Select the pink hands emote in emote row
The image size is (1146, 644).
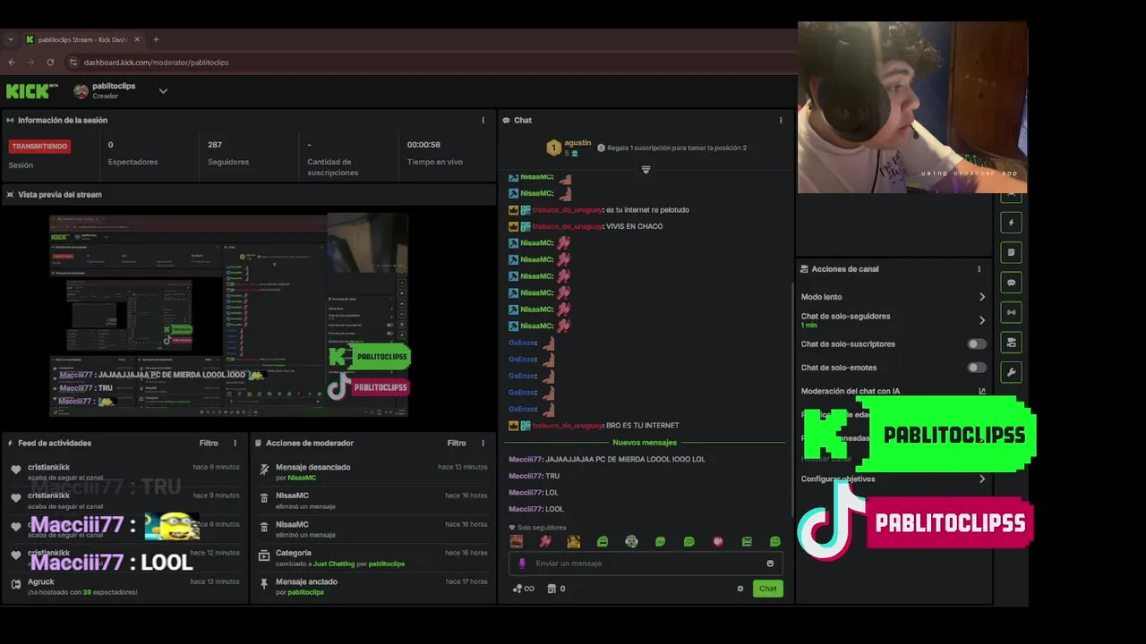pos(545,541)
